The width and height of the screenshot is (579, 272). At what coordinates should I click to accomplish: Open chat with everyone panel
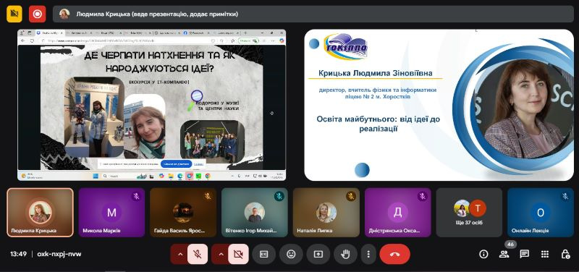pyautogui.click(x=524, y=254)
